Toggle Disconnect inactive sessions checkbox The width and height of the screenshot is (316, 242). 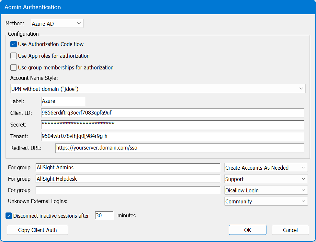9,215
